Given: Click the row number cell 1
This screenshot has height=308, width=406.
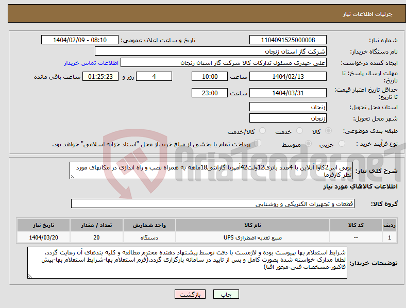Looking at the screenshot, I should click(390, 237).
